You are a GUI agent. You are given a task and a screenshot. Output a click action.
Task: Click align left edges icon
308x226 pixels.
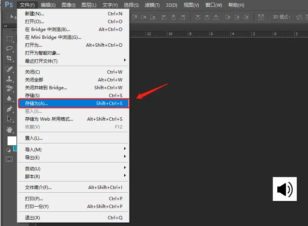164,17
